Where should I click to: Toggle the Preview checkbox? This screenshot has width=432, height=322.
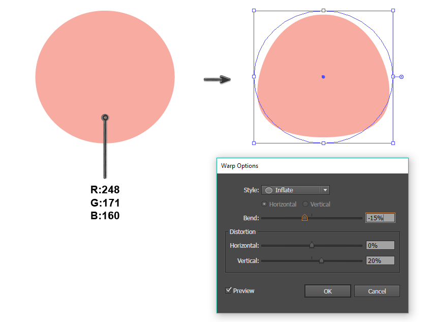[228, 290]
